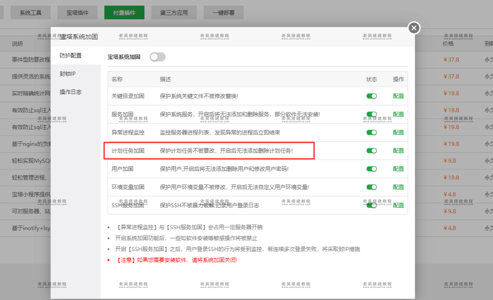The height and width of the screenshot is (300, 493).
Task: Turn off 服务加固 protection
Action: point(372,114)
